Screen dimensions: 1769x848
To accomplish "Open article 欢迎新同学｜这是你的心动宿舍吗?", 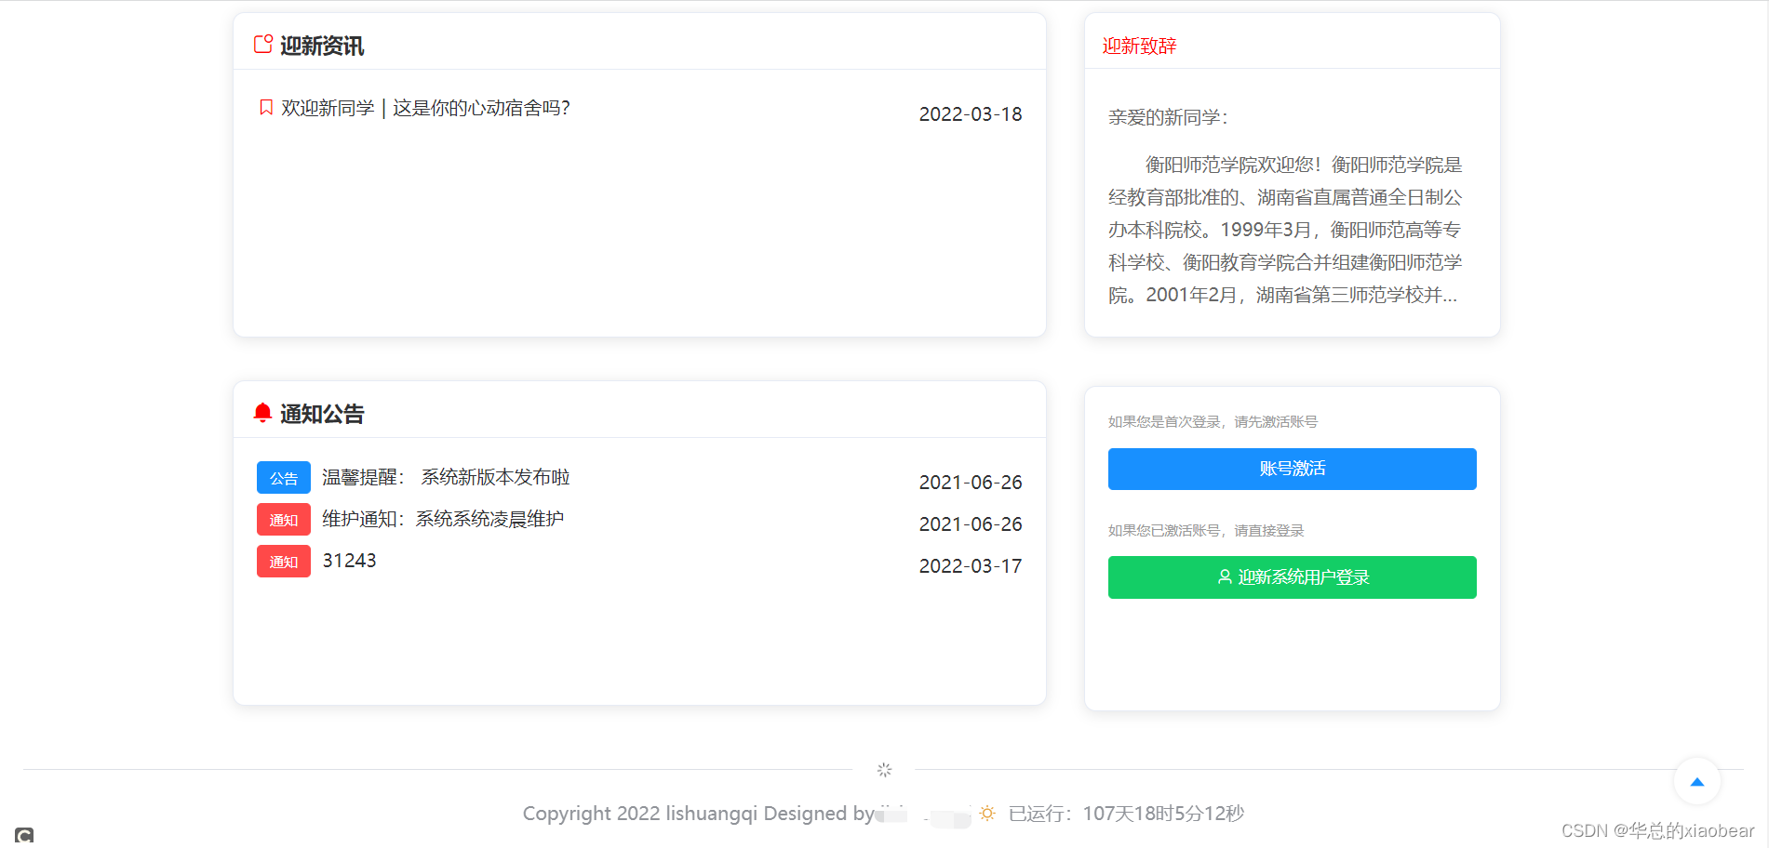I will tap(425, 108).
